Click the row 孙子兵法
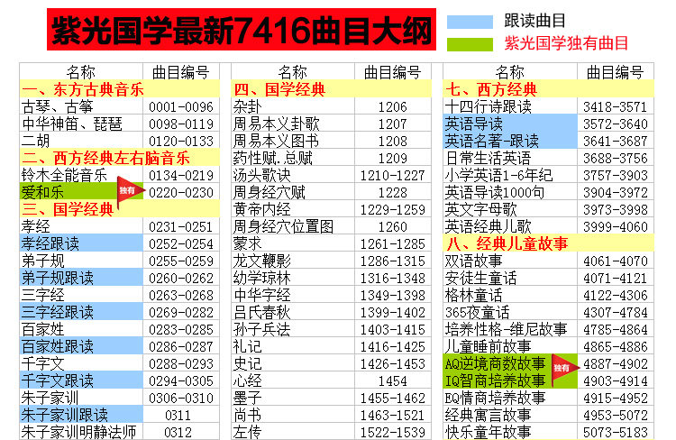 point(331,329)
